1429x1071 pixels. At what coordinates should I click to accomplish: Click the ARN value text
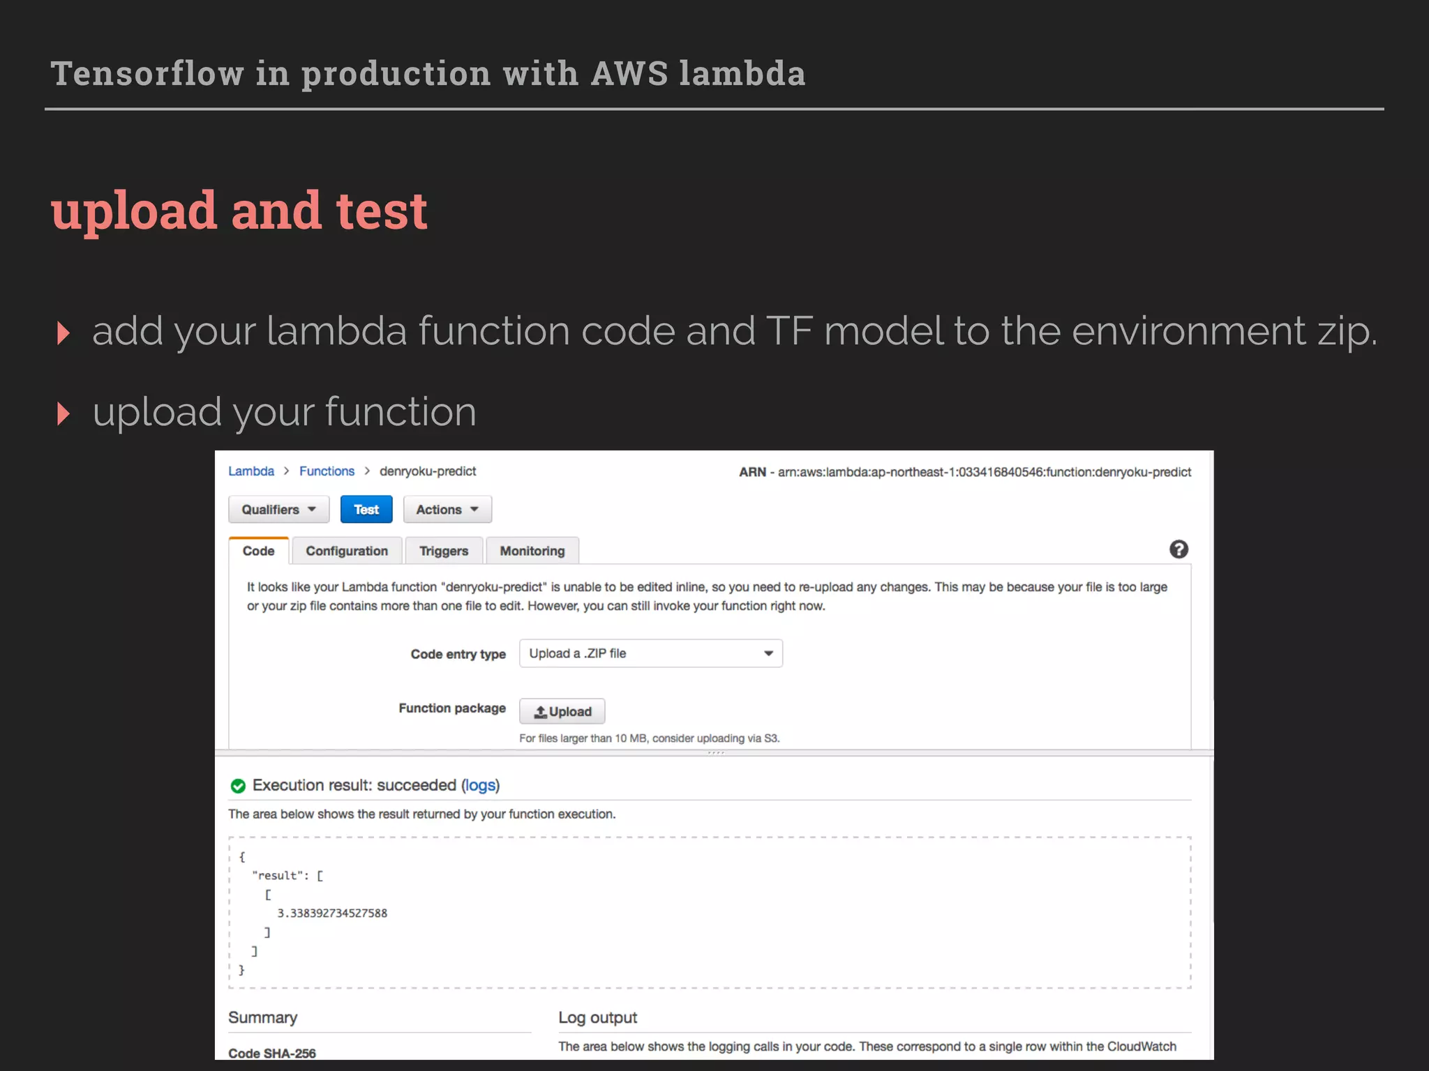pyautogui.click(x=985, y=472)
